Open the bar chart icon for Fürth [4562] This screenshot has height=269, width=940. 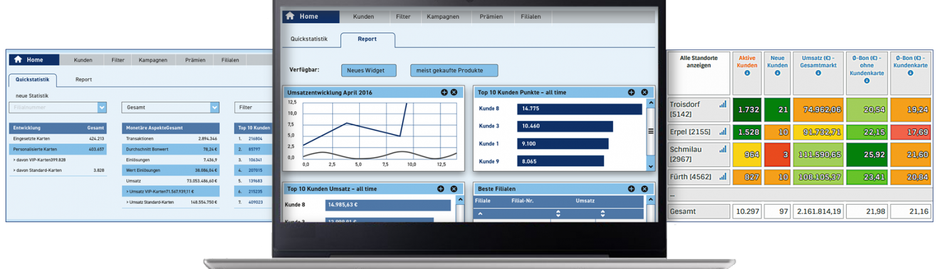coord(723,177)
